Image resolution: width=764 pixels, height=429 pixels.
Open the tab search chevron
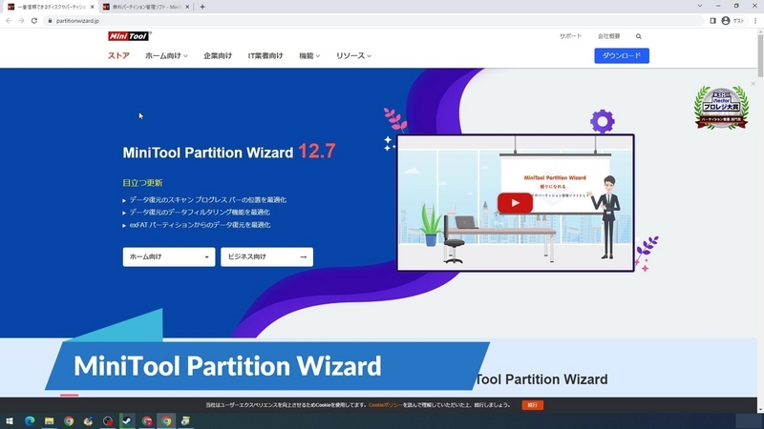(700, 6)
